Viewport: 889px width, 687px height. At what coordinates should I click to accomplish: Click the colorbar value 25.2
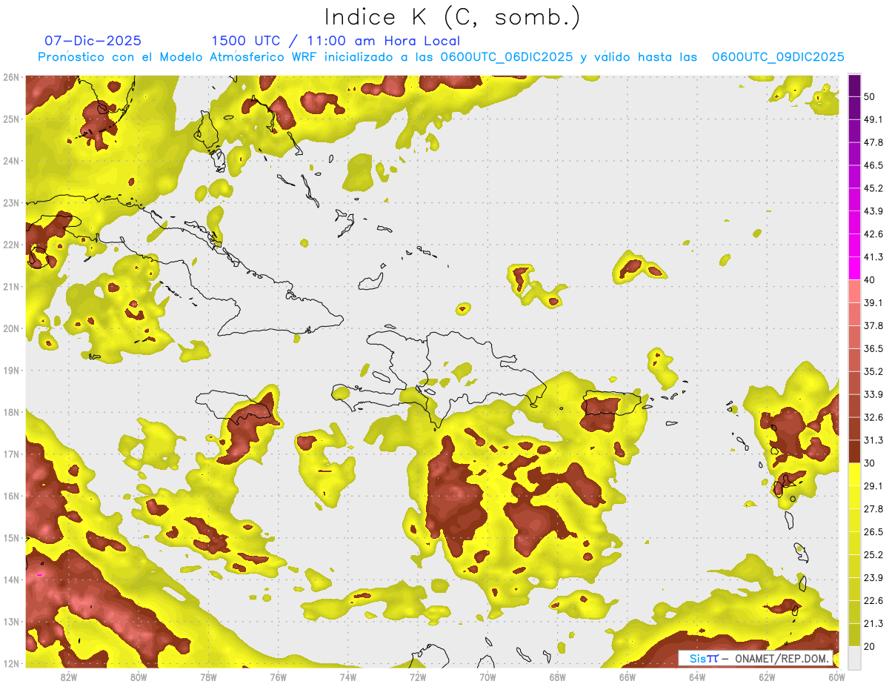click(873, 554)
